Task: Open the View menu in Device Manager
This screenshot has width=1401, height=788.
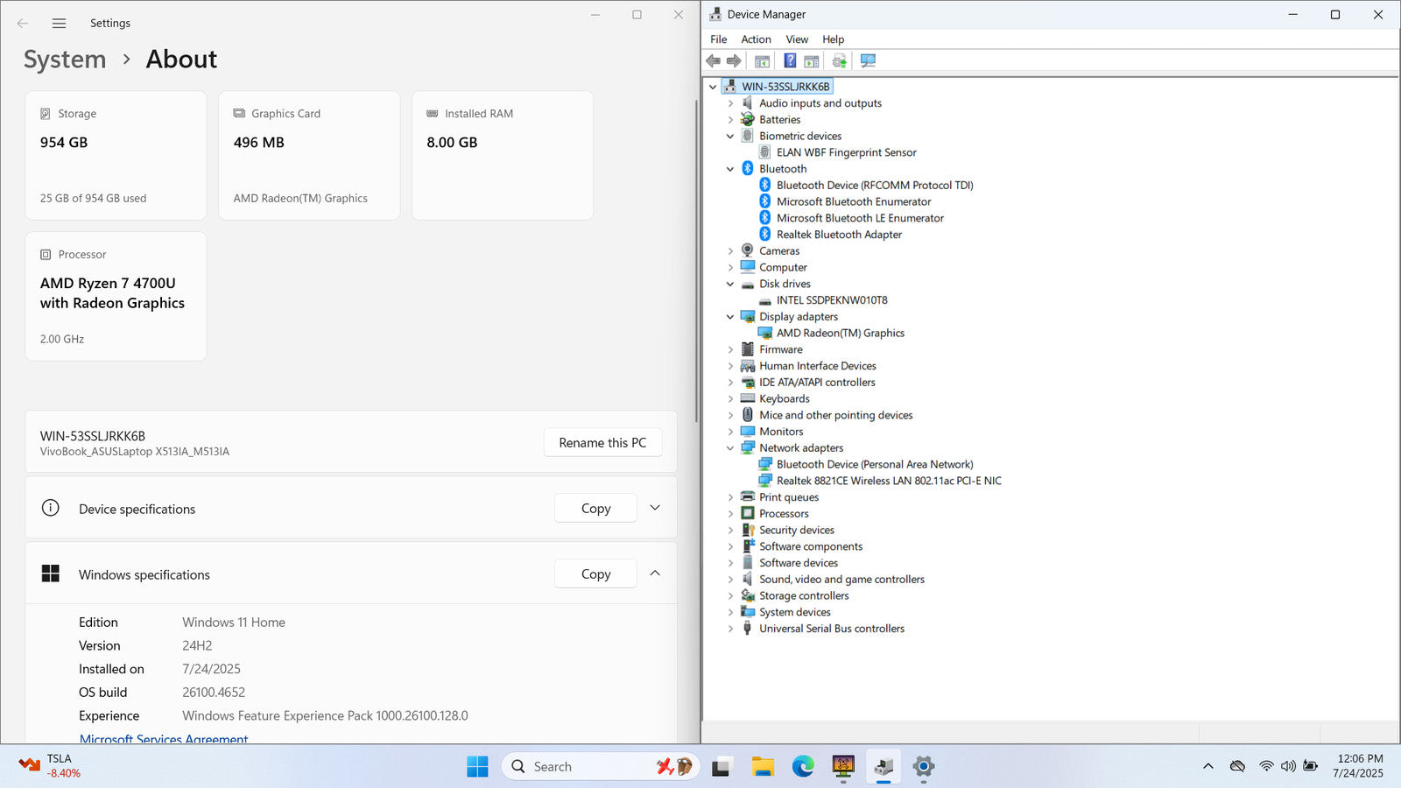Action: coord(796,39)
